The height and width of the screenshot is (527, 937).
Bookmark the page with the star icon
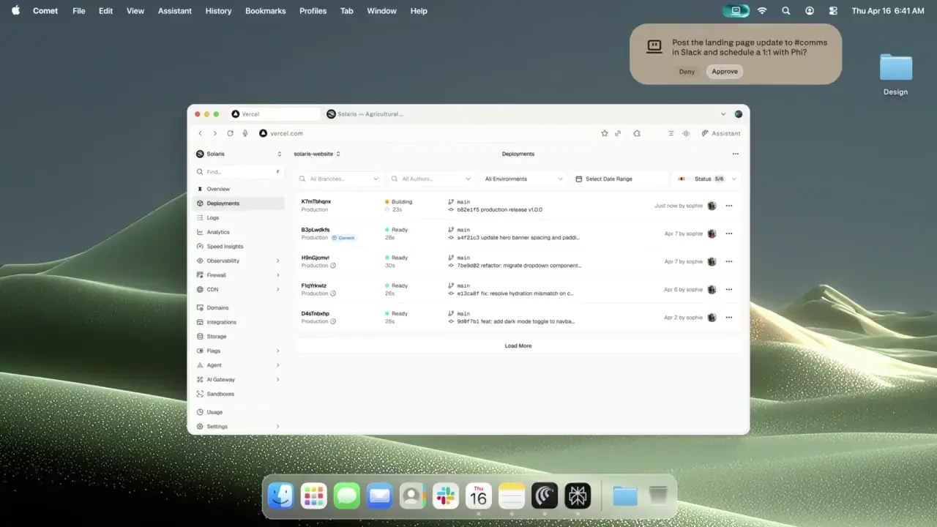pyautogui.click(x=605, y=133)
